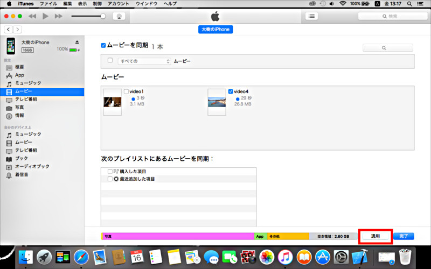The image size is (431, 269).
Task: Open Safari from the Dock
Action: pos(81,258)
